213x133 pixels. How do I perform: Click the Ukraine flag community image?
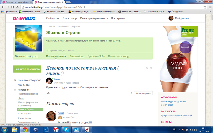pos(29,38)
